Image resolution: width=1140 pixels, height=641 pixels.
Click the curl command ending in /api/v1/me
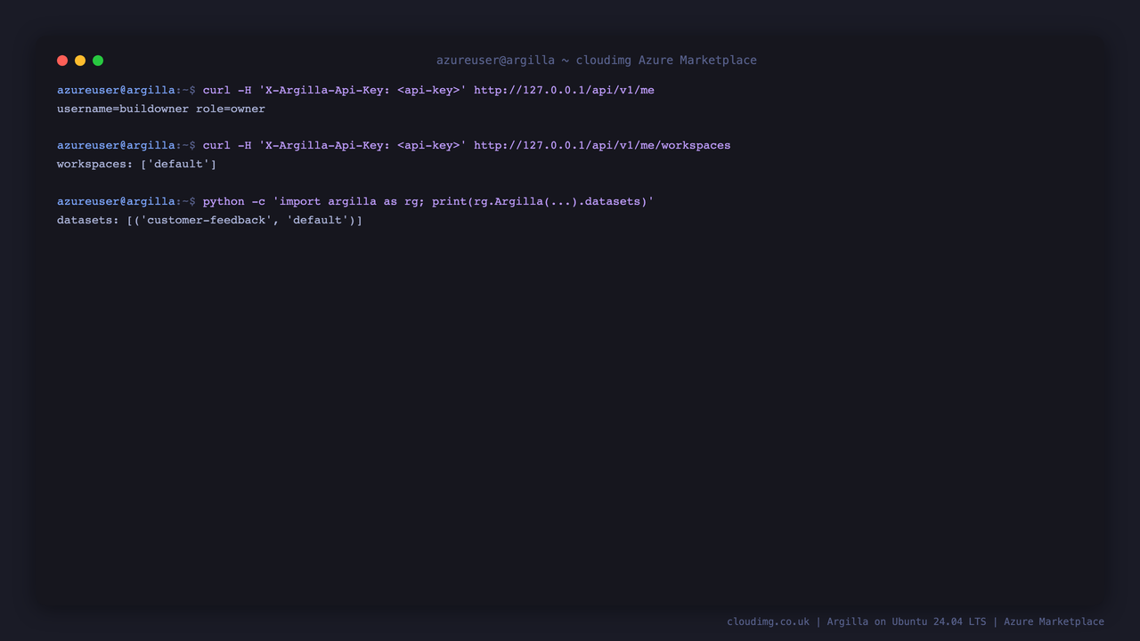[428, 90]
